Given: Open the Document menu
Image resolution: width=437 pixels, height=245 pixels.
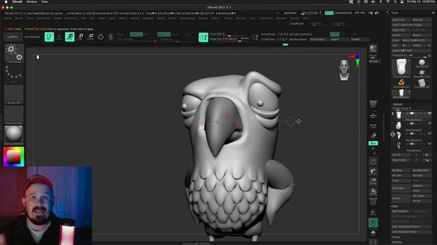Looking at the screenshot, I should point(44,18).
